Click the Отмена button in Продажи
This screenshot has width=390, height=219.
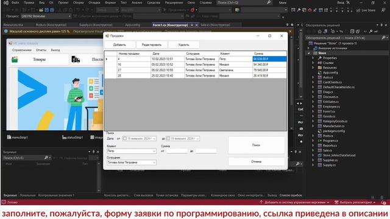pos(256,162)
